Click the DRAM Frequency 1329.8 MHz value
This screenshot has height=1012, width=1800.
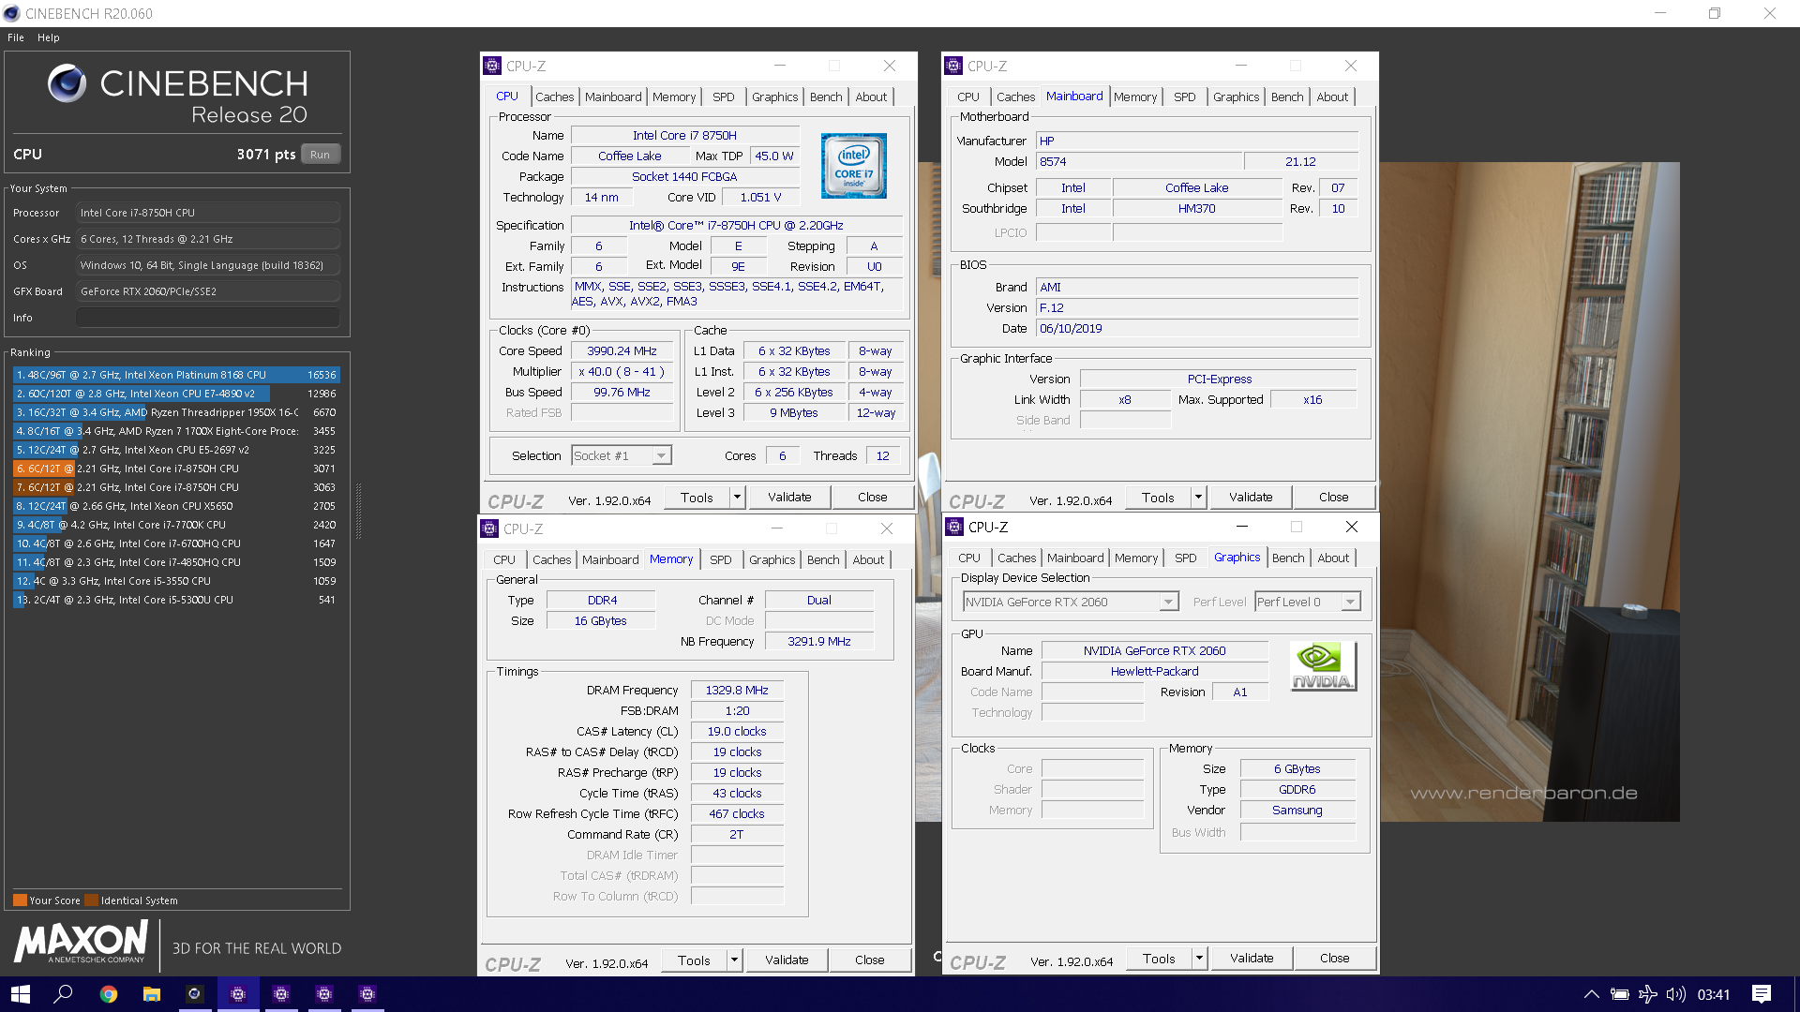(737, 691)
